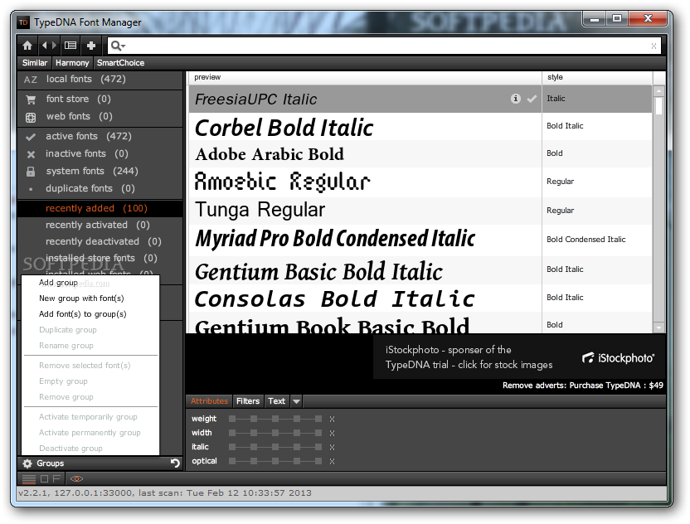Click the shopping cart icon

(31, 99)
